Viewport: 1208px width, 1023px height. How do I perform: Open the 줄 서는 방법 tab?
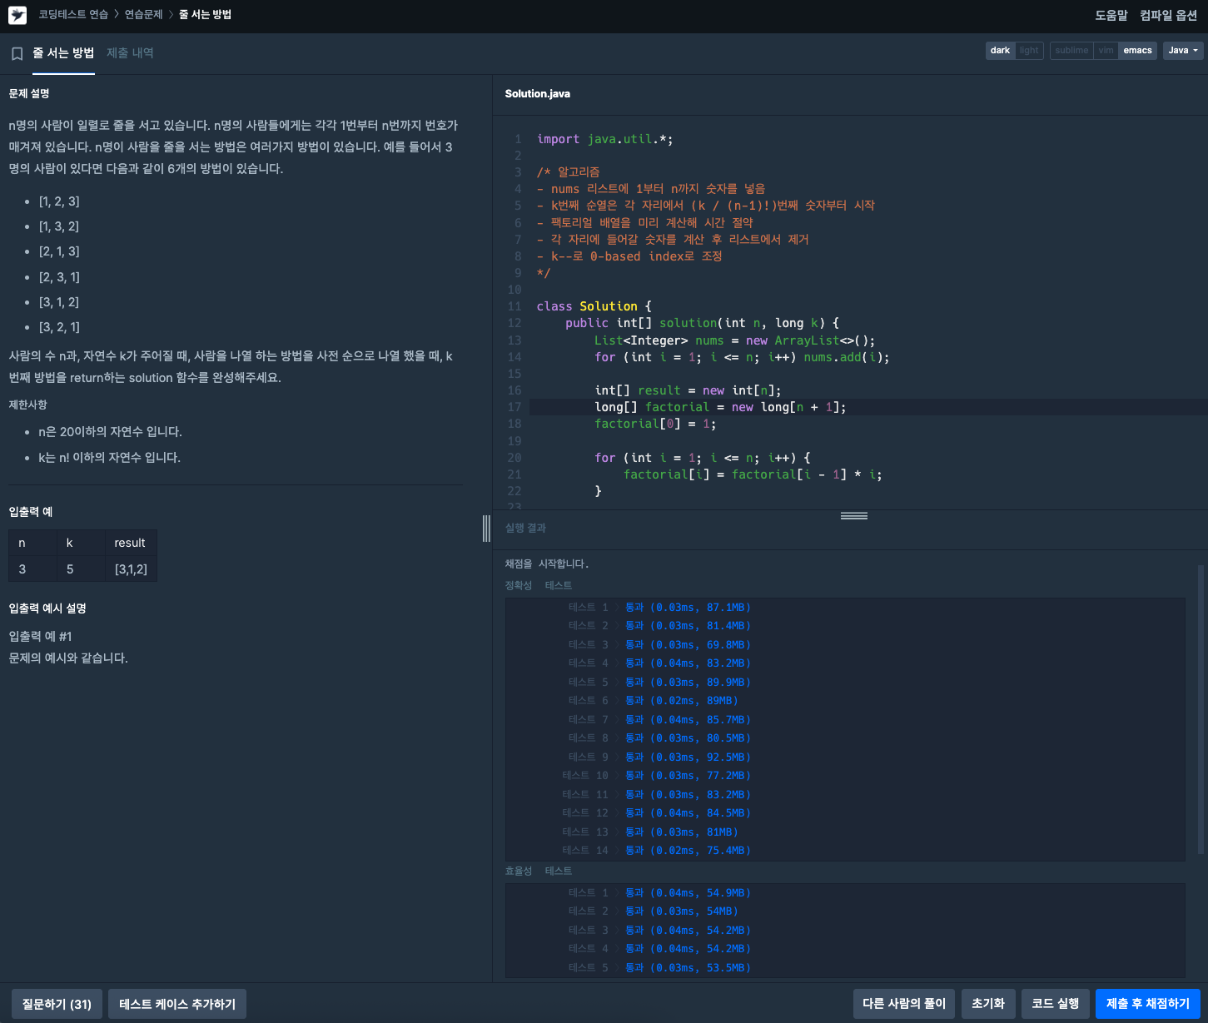pos(63,53)
